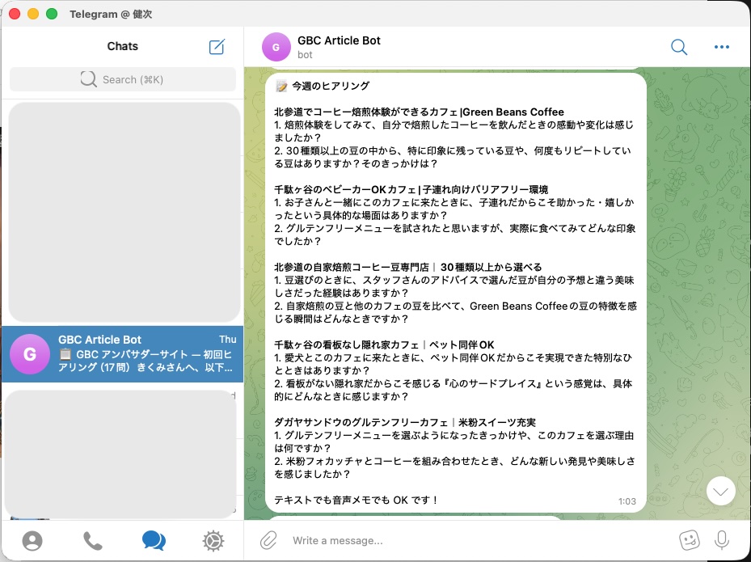
Task: Open the GBC Article Bot conversation in the sidebar
Action: pyautogui.click(x=122, y=354)
